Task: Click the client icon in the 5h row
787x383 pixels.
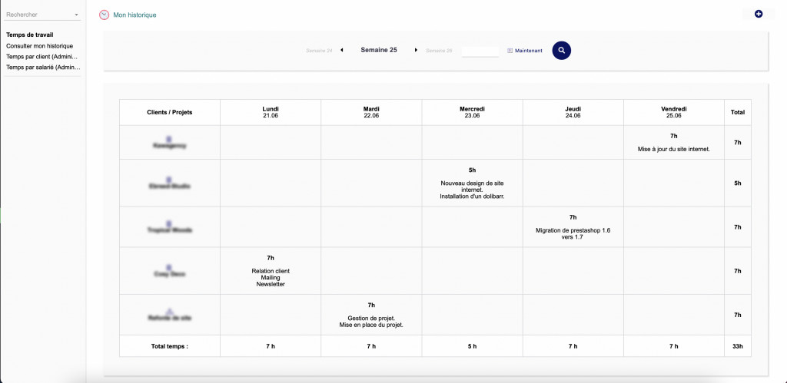Action: coord(168,179)
